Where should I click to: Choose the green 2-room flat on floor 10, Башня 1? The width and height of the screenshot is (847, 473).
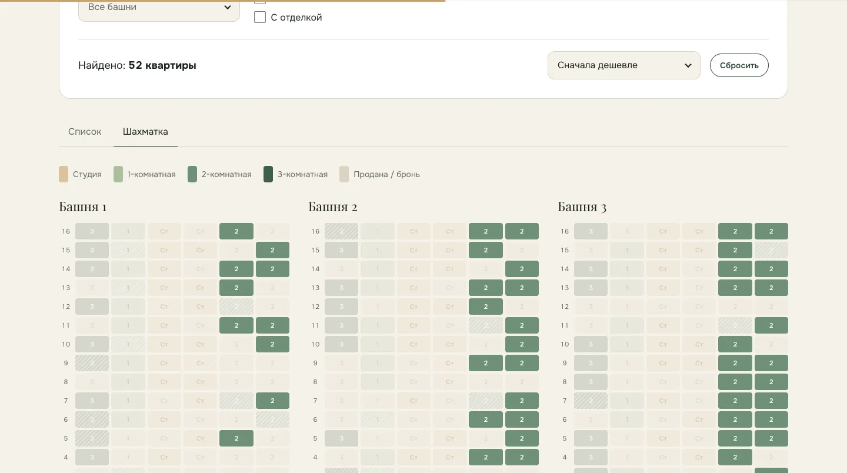click(272, 344)
